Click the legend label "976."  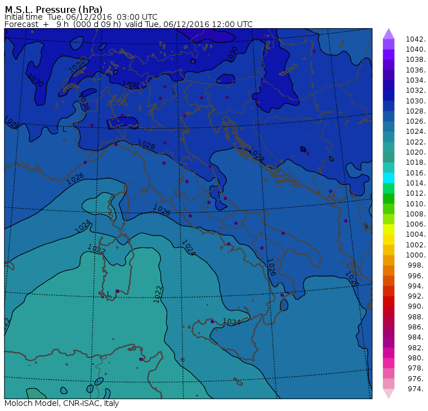click(x=417, y=378)
